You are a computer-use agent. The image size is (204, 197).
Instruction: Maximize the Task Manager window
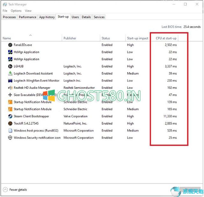tap(185, 4)
